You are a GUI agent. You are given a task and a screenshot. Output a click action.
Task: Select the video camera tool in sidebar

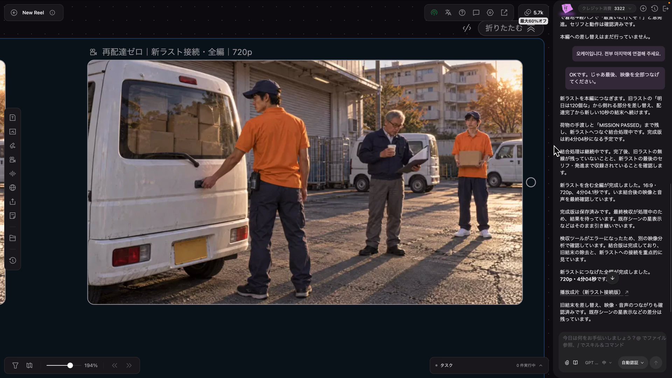(13, 160)
